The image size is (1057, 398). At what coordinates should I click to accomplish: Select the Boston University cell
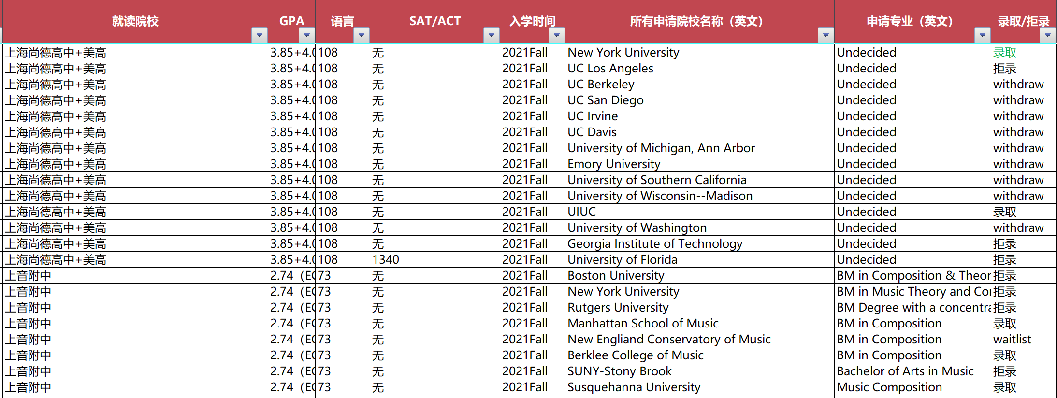[700, 276]
